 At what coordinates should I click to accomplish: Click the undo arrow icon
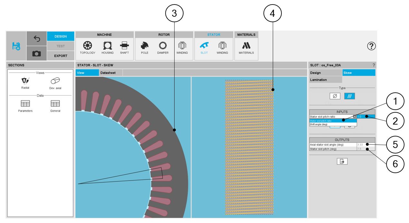[36, 39]
